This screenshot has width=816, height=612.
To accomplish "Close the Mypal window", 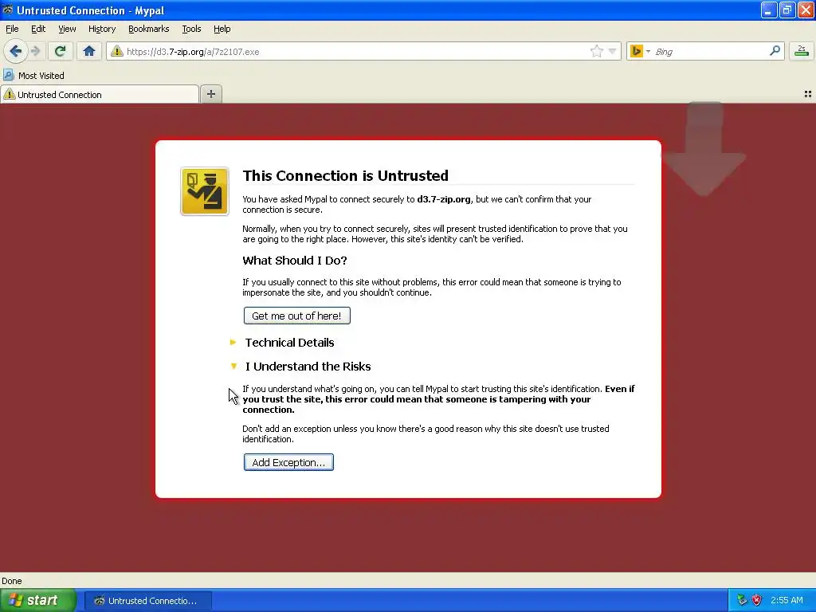I will (806, 10).
